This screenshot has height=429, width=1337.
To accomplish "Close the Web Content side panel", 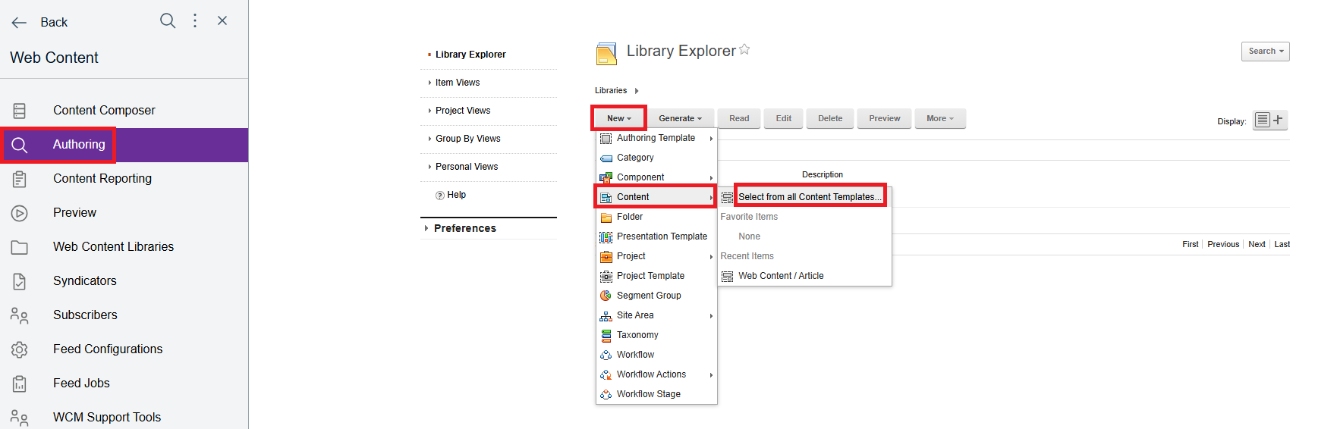I will click(222, 20).
